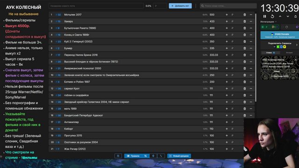
Task: Collapse the Интеграции section
Action: coord(269,22)
